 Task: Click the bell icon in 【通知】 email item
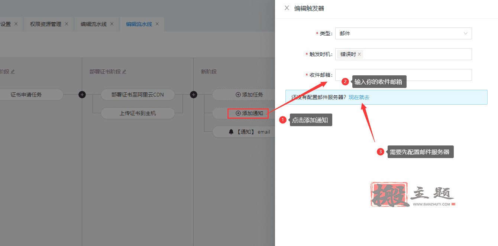(x=231, y=132)
